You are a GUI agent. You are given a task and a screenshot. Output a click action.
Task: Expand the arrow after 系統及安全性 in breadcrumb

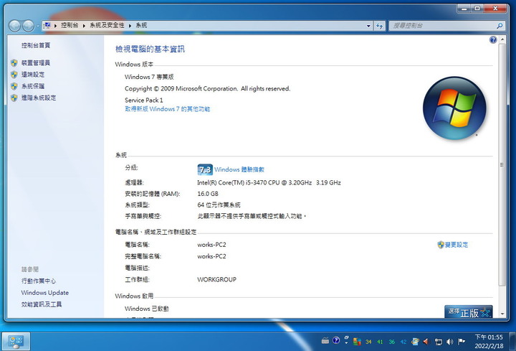(130, 25)
